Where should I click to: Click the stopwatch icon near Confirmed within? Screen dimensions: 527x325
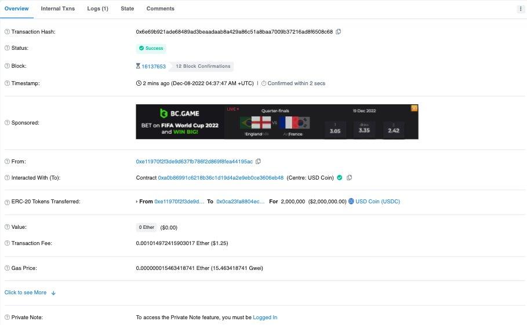(x=264, y=83)
